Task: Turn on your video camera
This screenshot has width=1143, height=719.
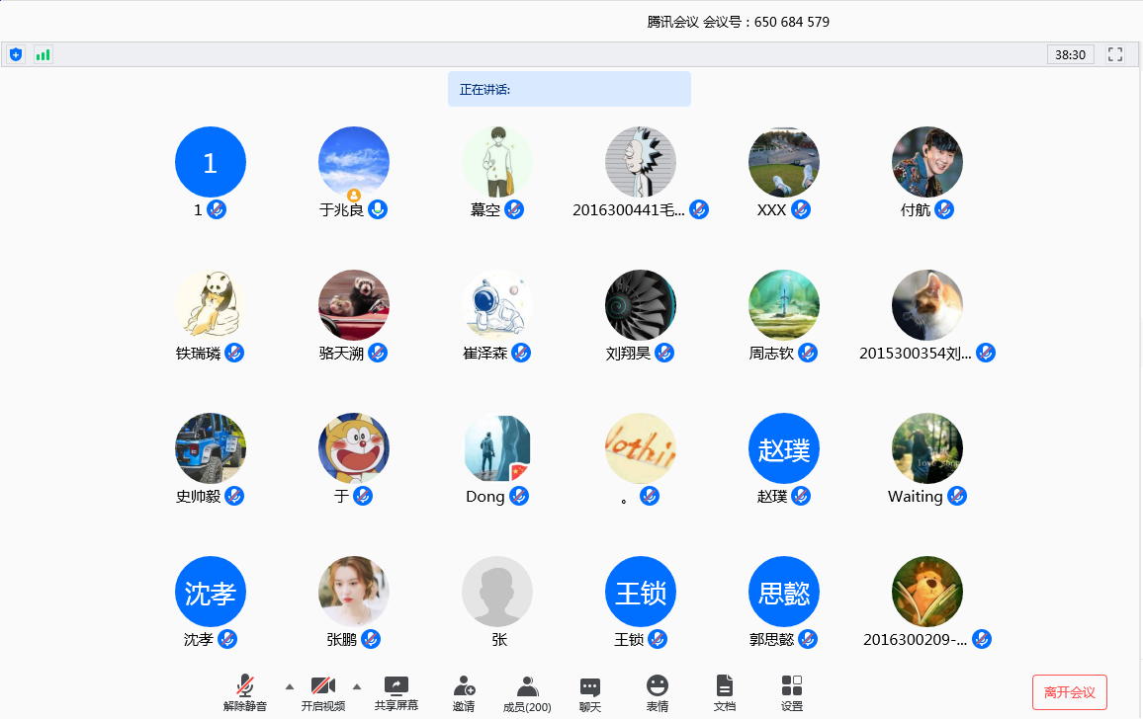Action: 323,693
